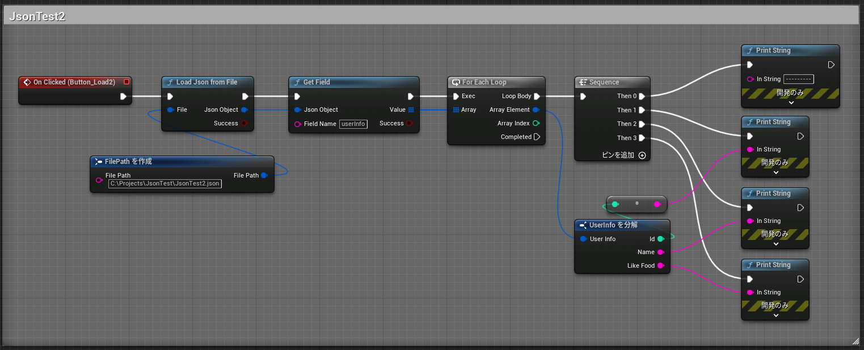Click the Success pin on Get Field node
The image size is (864, 350).
pyautogui.click(x=410, y=123)
